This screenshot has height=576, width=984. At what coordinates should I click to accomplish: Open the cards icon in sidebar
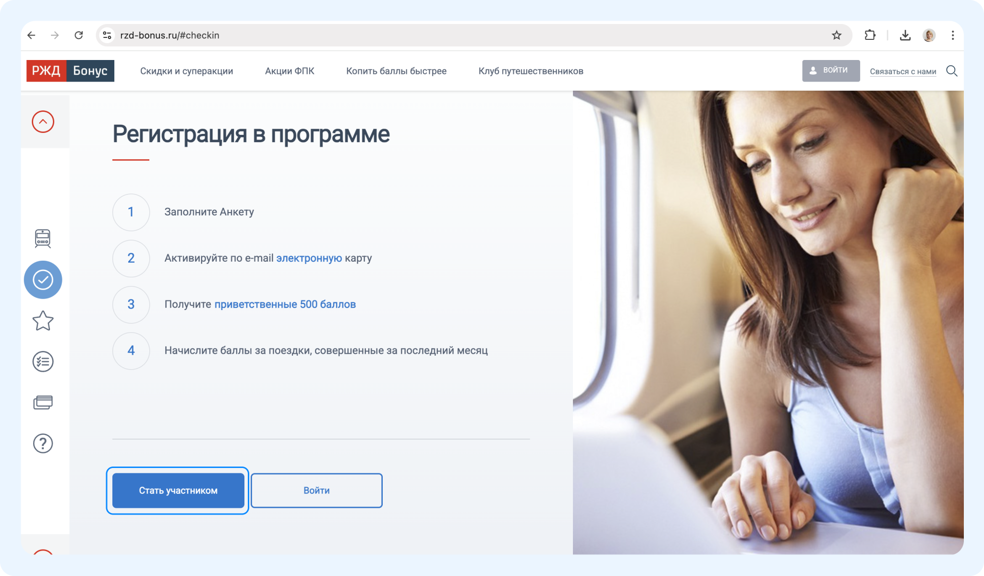pos(43,402)
